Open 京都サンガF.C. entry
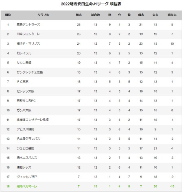 [x=26, y=101]
